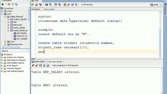This screenshot has width=167, height=94.
Task: Open the SQL History icon
Action: click(x=72, y=5)
